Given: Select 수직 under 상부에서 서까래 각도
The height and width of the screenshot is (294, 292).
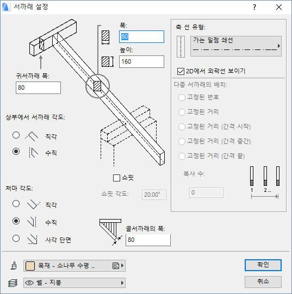Looking at the screenshot, I should (x=16, y=151).
